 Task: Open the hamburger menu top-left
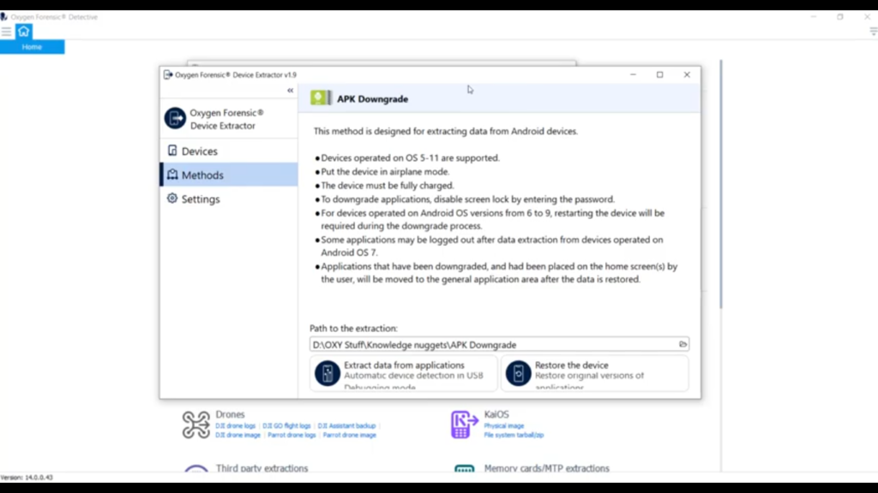(7, 30)
